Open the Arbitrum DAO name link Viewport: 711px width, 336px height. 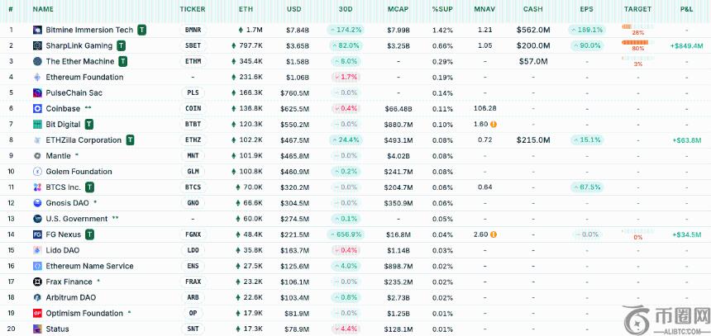pos(70,297)
